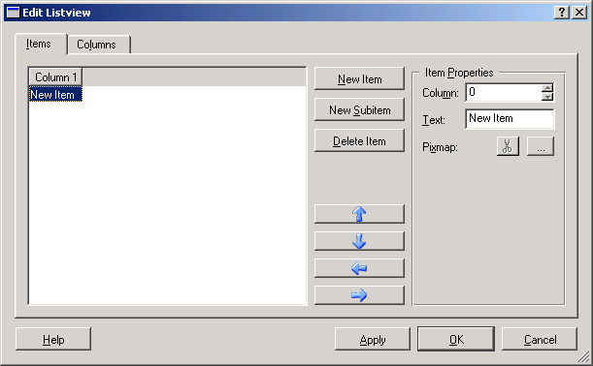
Task: Decrease Column value with spinner down arrow
Action: [x=547, y=97]
